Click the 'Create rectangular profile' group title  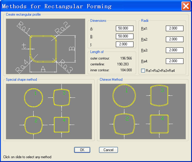click(23, 14)
